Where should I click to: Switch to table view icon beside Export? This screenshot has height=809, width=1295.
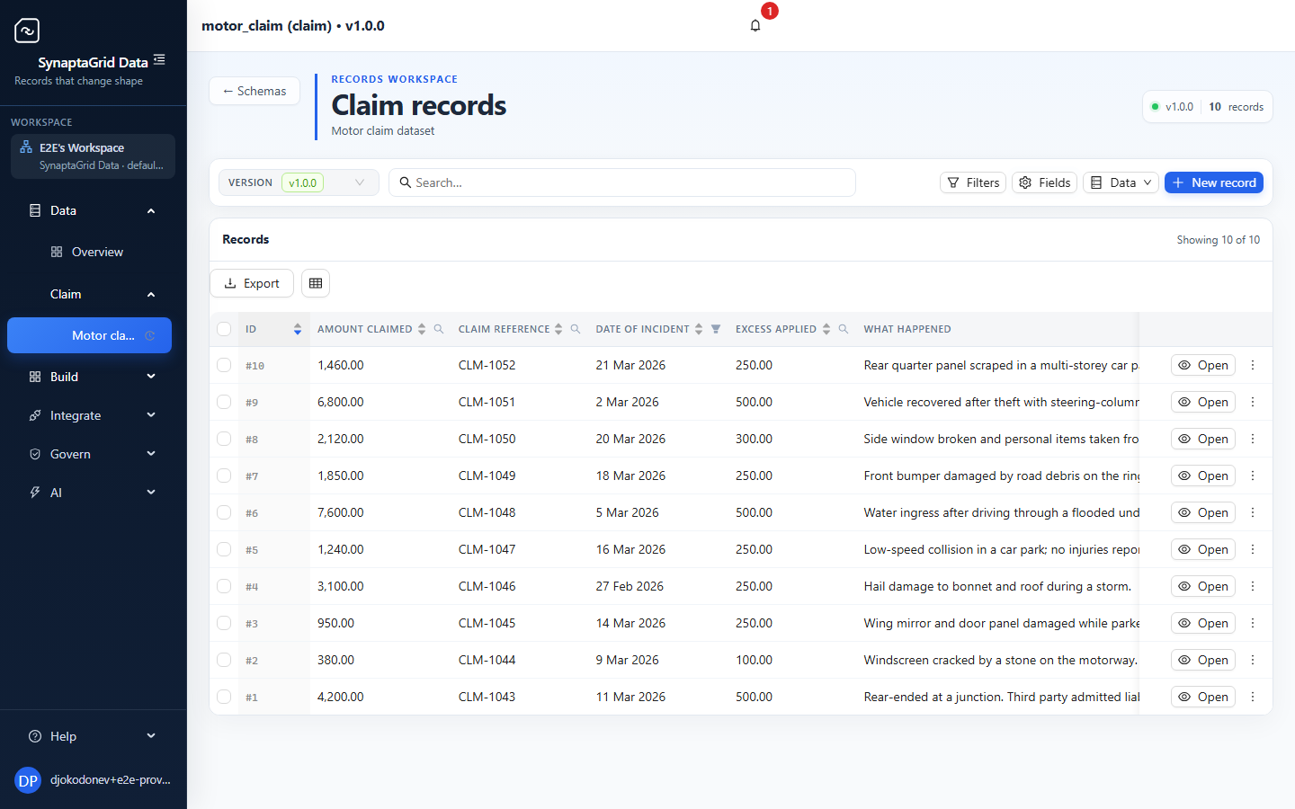click(x=316, y=283)
